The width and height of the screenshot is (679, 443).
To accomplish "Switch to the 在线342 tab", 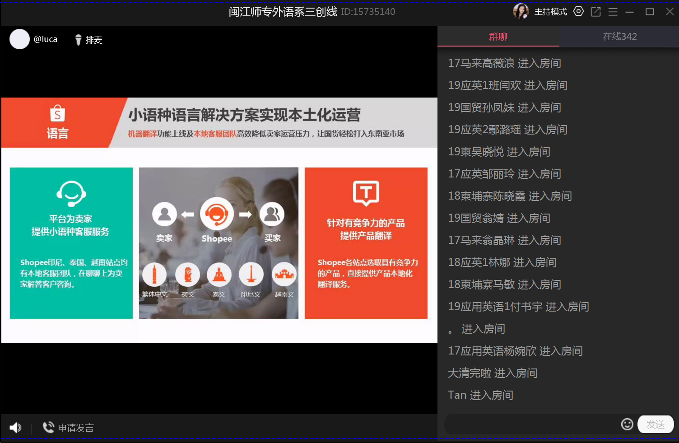I will 619,37.
